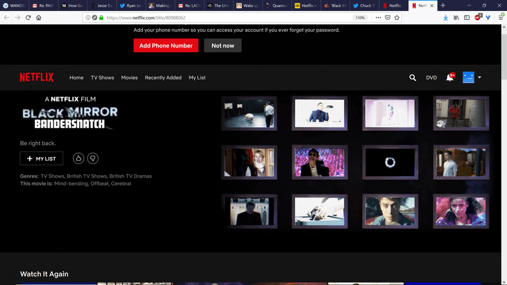Rate Bandersnatch thumbs down
The height and width of the screenshot is (285, 507).
pos(93,158)
